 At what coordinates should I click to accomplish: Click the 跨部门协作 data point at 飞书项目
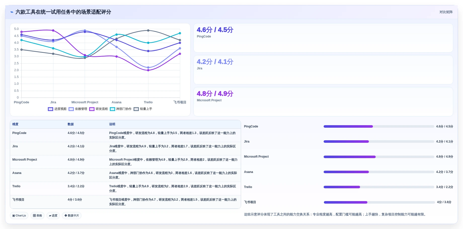coord(180,33)
